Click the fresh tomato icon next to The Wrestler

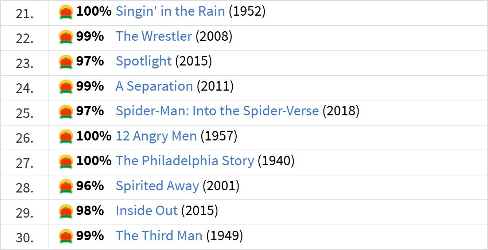[66, 37]
